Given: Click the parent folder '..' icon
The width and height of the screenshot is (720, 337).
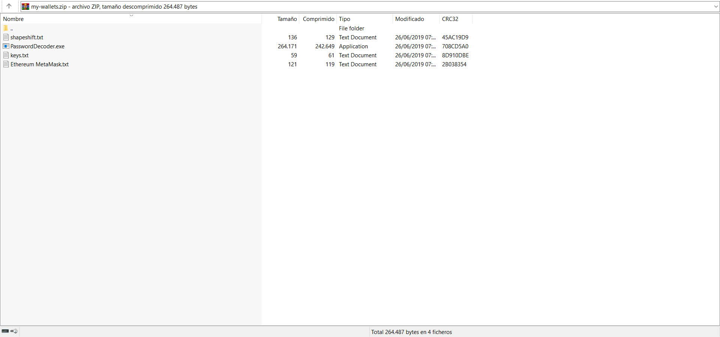Looking at the screenshot, I should coord(6,28).
